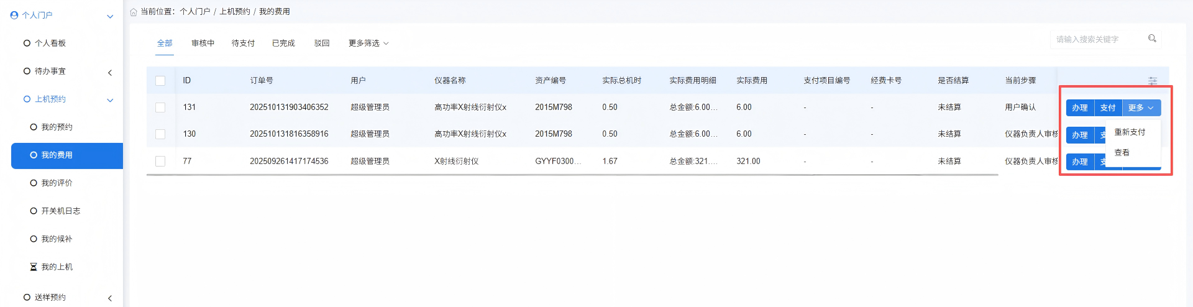Click the circle icon beside 我的评价
Screen dimensions: 1193x307
[x=34, y=183]
